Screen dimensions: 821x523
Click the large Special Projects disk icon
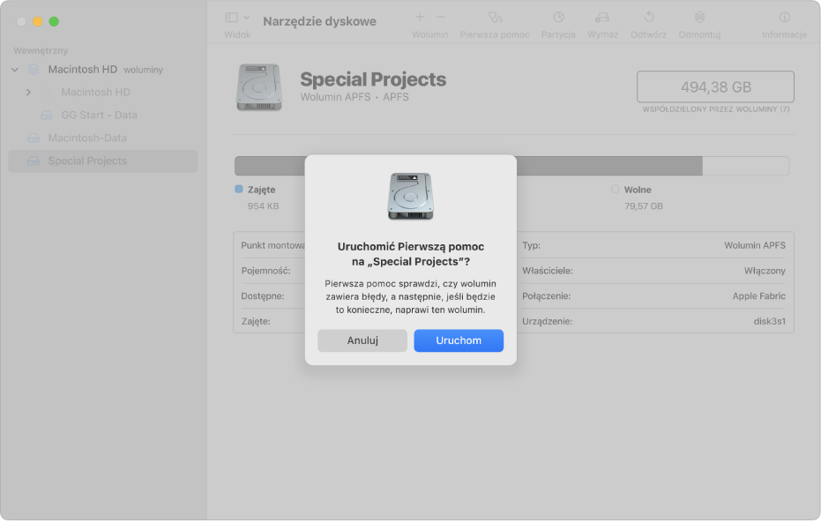pos(259,86)
